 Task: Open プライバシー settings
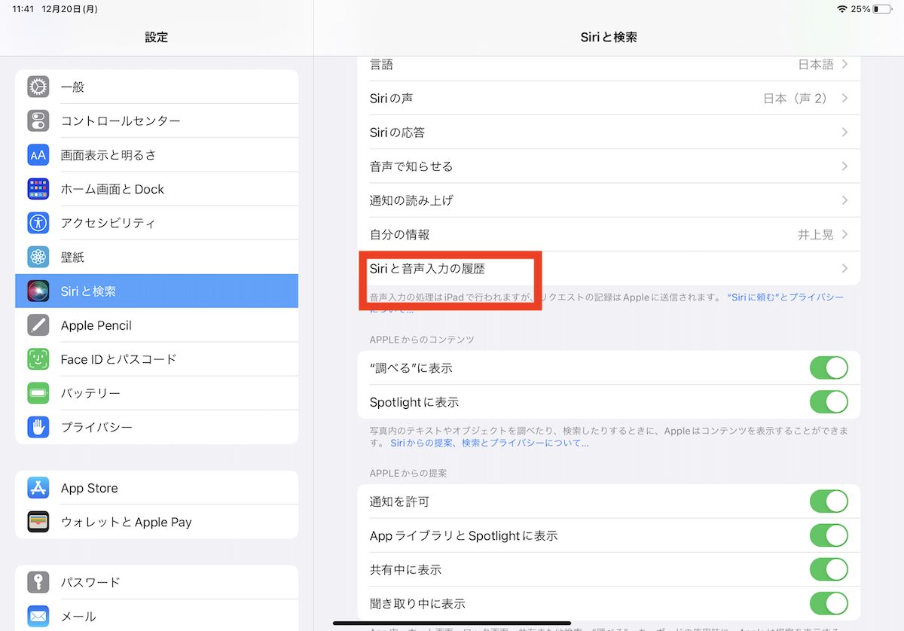[x=157, y=427]
